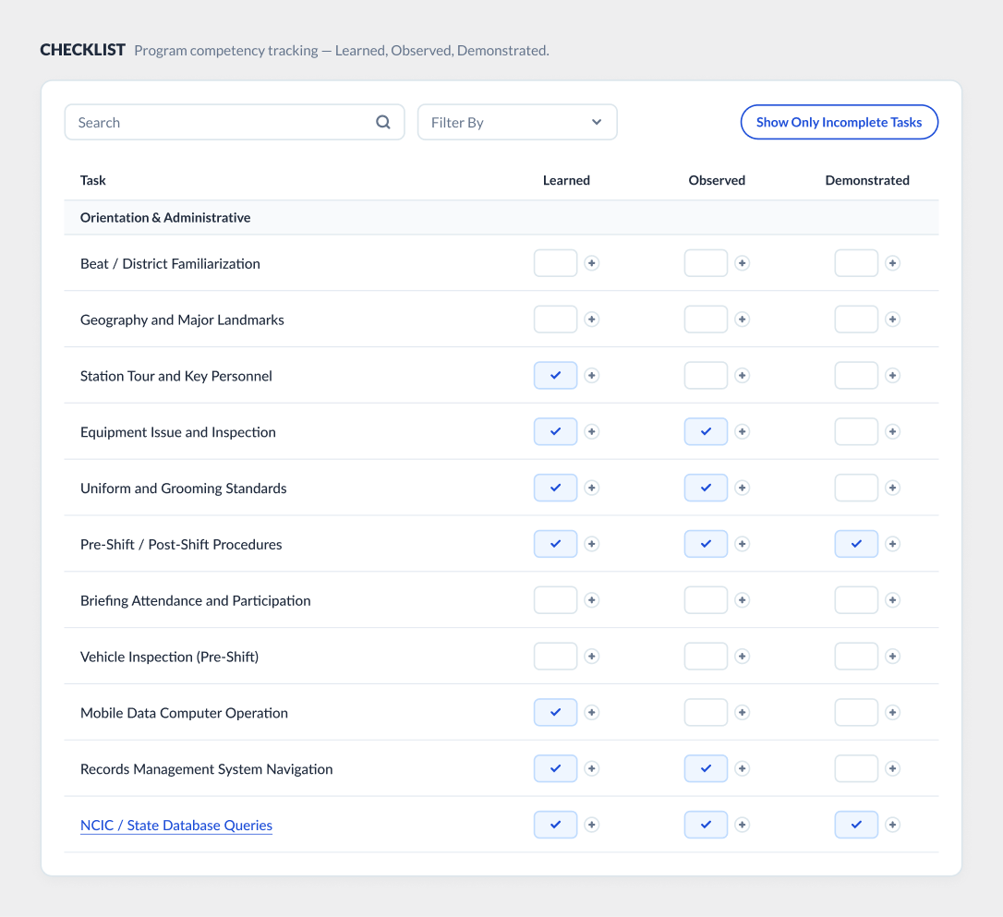
Task: Click plus icon beside Observed for Uniform and Grooming Standards
Action: tap(742, 488)
